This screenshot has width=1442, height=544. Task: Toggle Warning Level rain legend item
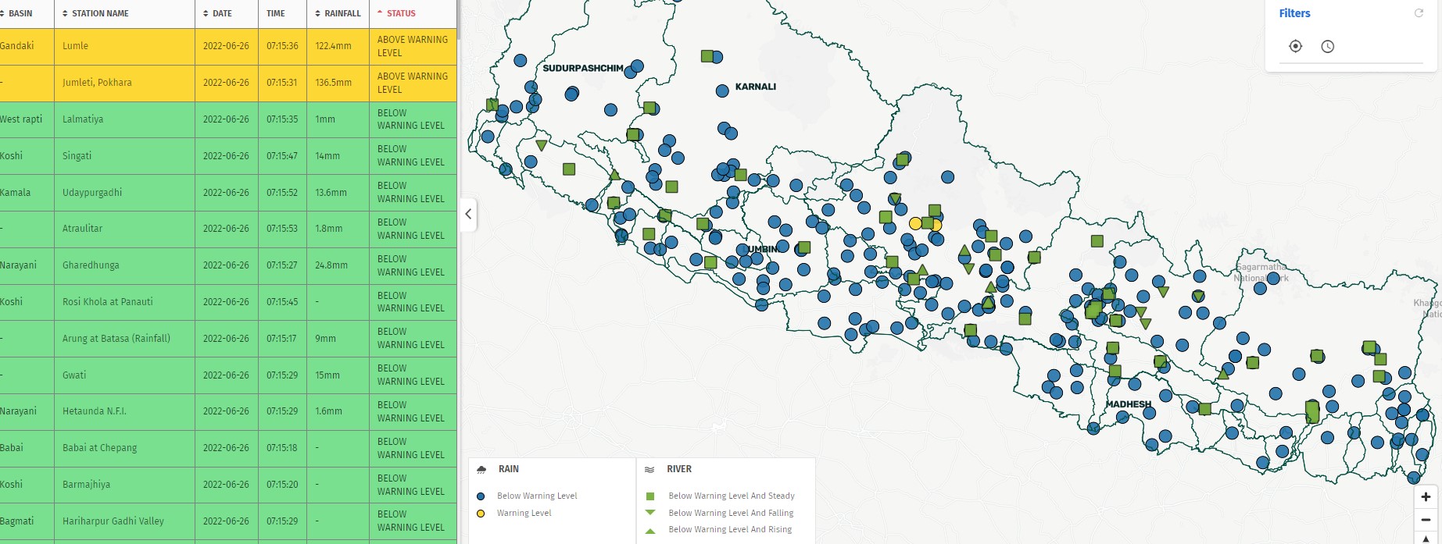524,513
